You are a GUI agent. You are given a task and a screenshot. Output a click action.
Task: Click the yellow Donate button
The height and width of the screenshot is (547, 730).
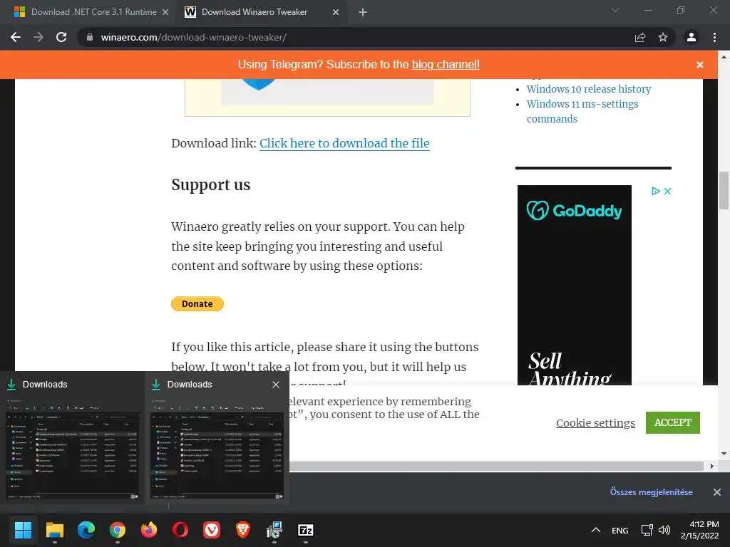click(x=197, y=303)
